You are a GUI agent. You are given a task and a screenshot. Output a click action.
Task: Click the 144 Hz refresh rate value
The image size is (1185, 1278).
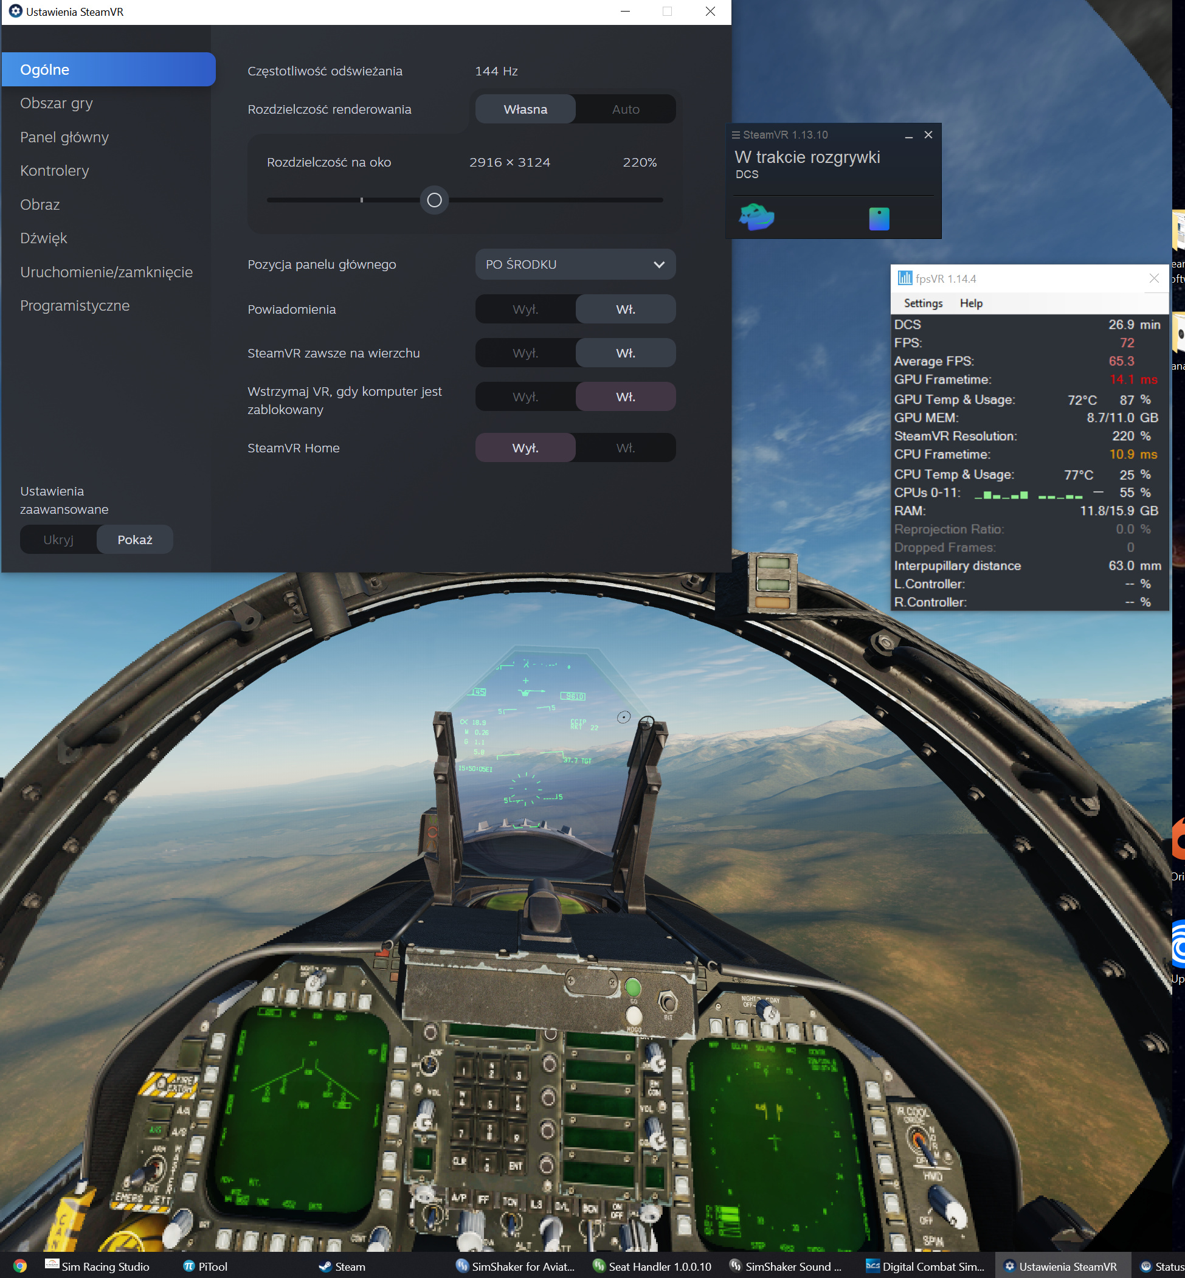point(496,71)
